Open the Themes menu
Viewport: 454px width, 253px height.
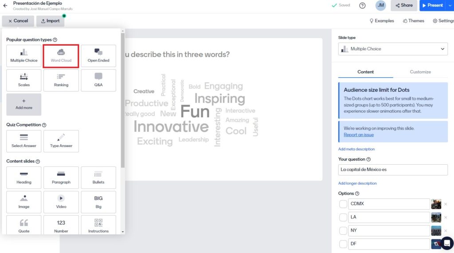413,21
